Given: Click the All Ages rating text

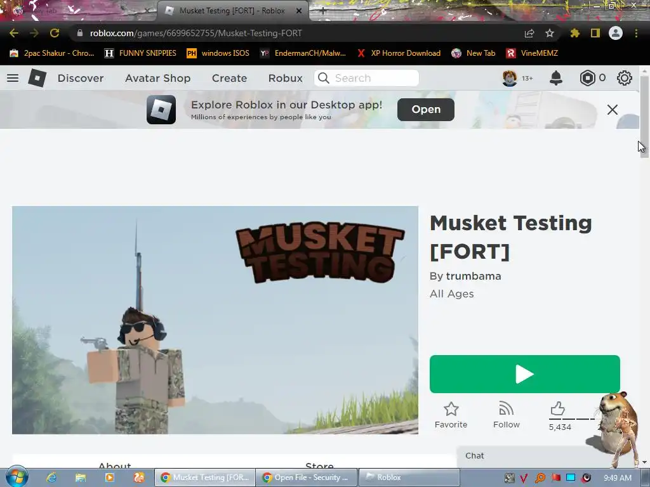Looking at the screenshot, I should click(451, 294).
